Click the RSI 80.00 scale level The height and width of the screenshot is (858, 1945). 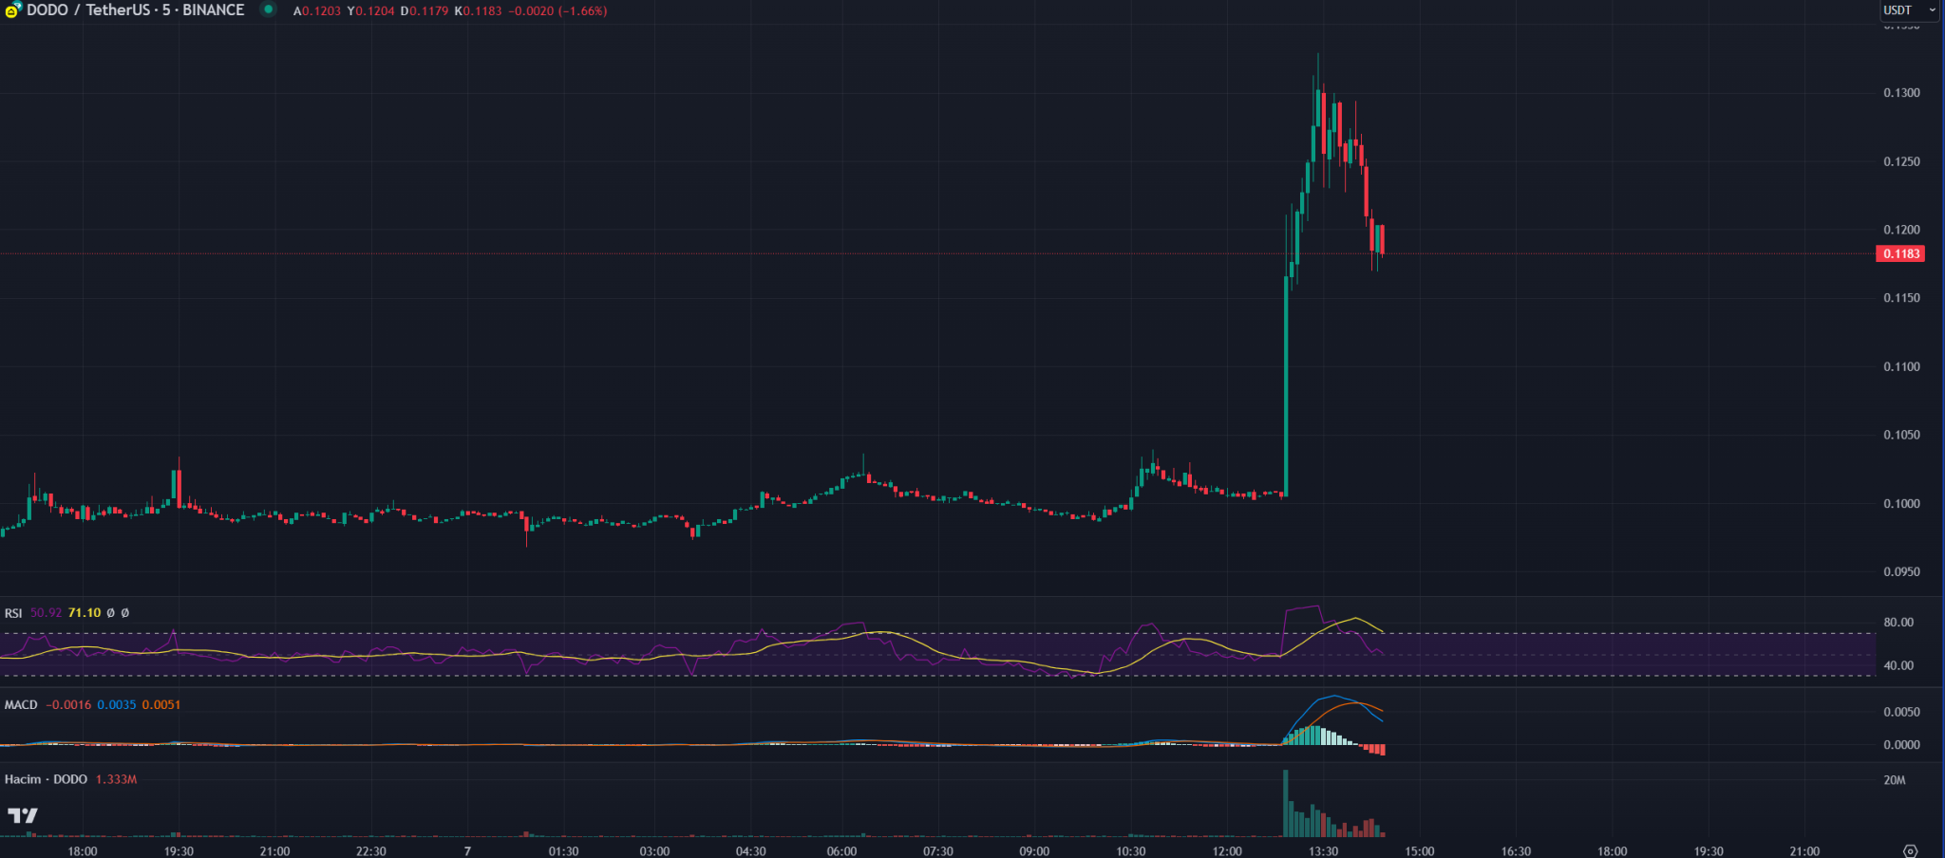(1898, 623)
